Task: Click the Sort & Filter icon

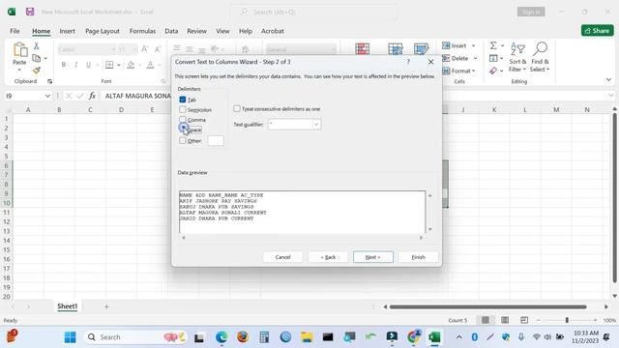Action: (517, 49)
